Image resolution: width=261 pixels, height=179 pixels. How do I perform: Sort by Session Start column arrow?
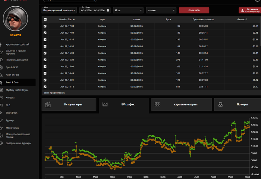(x=74, y=20)
